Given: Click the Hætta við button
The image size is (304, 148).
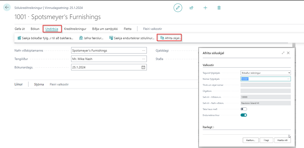Looking at the screenshot, I should point(283,140).
